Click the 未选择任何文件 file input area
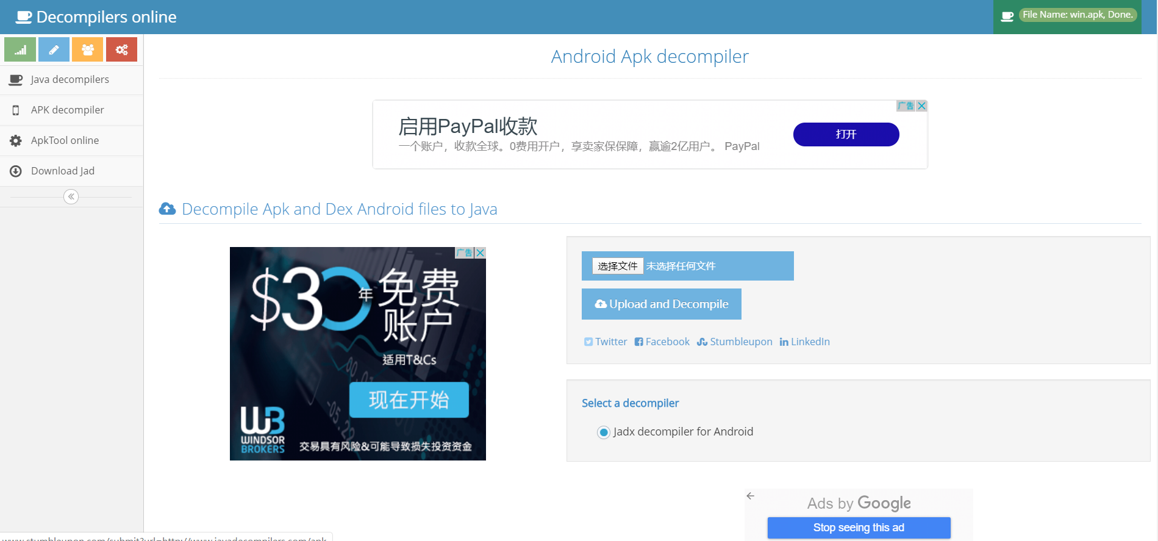 point(681,266)
